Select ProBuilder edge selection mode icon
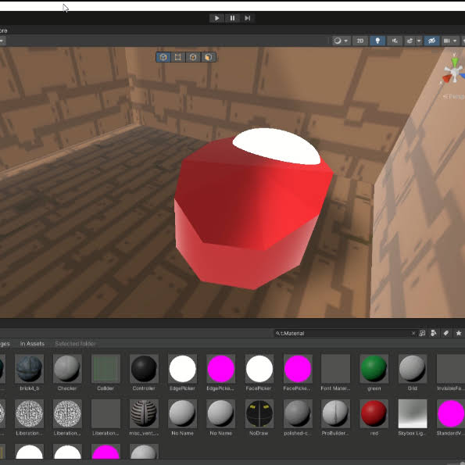 [193, 57]
